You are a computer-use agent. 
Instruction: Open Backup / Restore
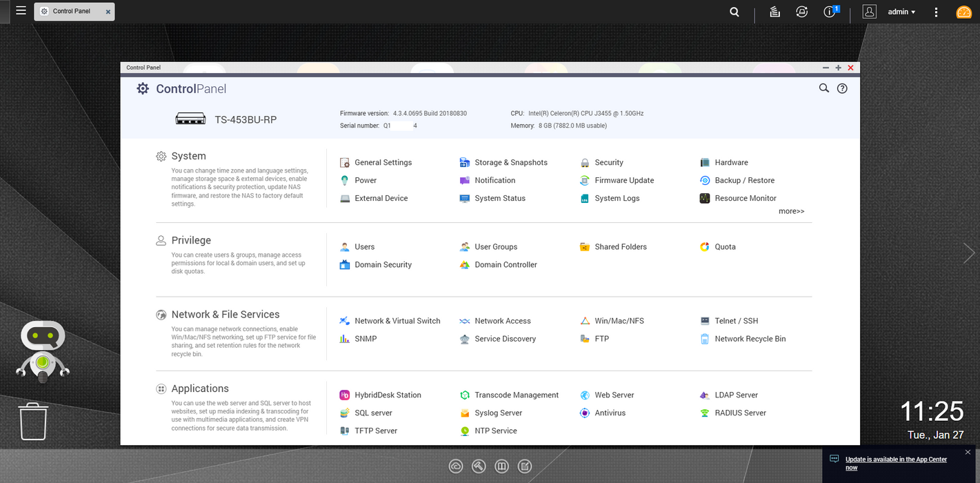click(737, 181)
